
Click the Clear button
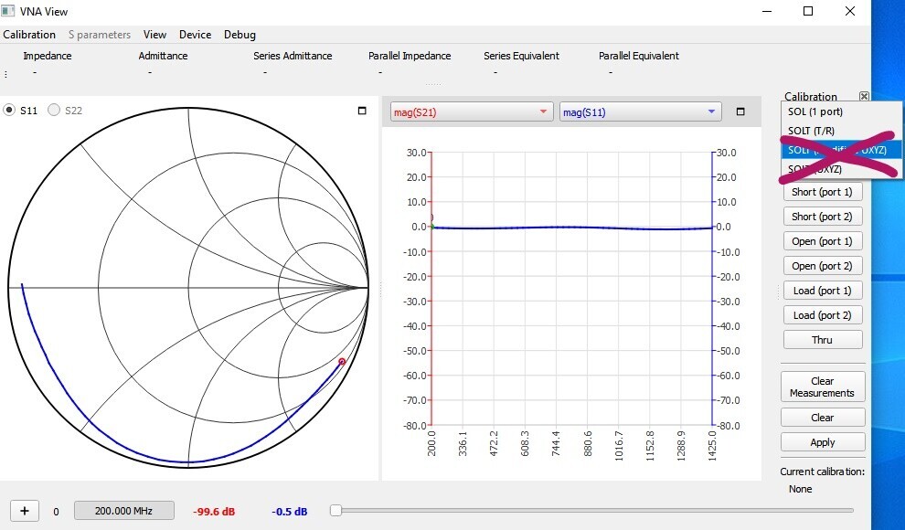(x=823, y=418)
